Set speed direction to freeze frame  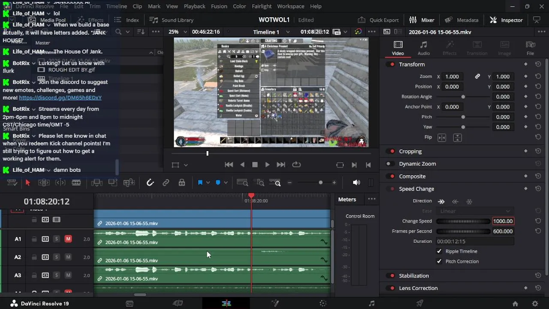tap(469, 201)
